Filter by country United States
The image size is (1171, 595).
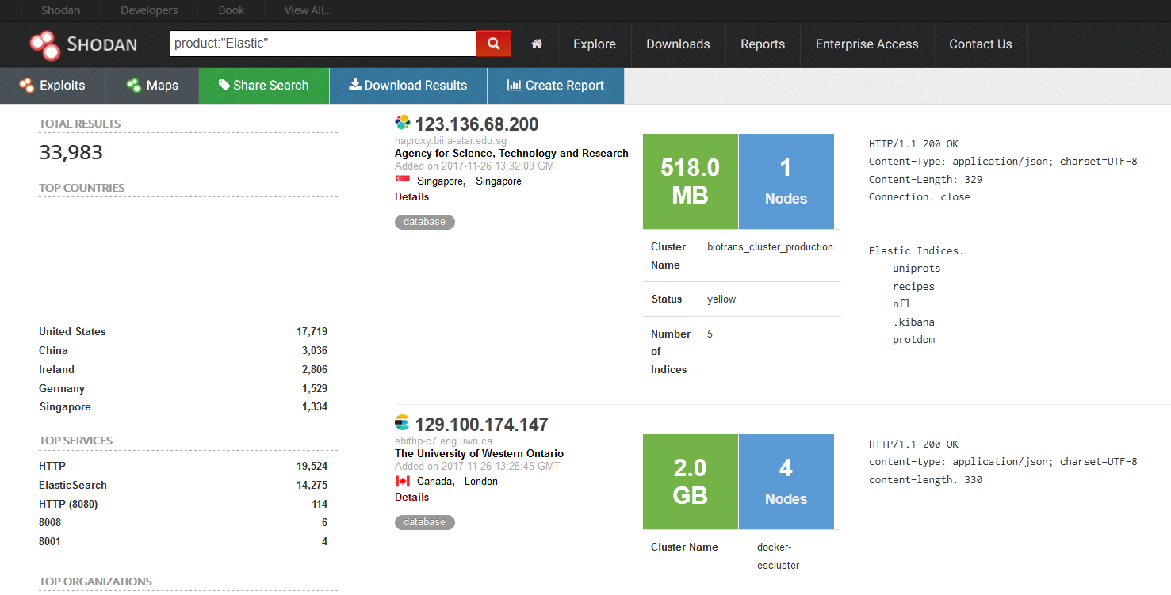[x=72, y=331]
